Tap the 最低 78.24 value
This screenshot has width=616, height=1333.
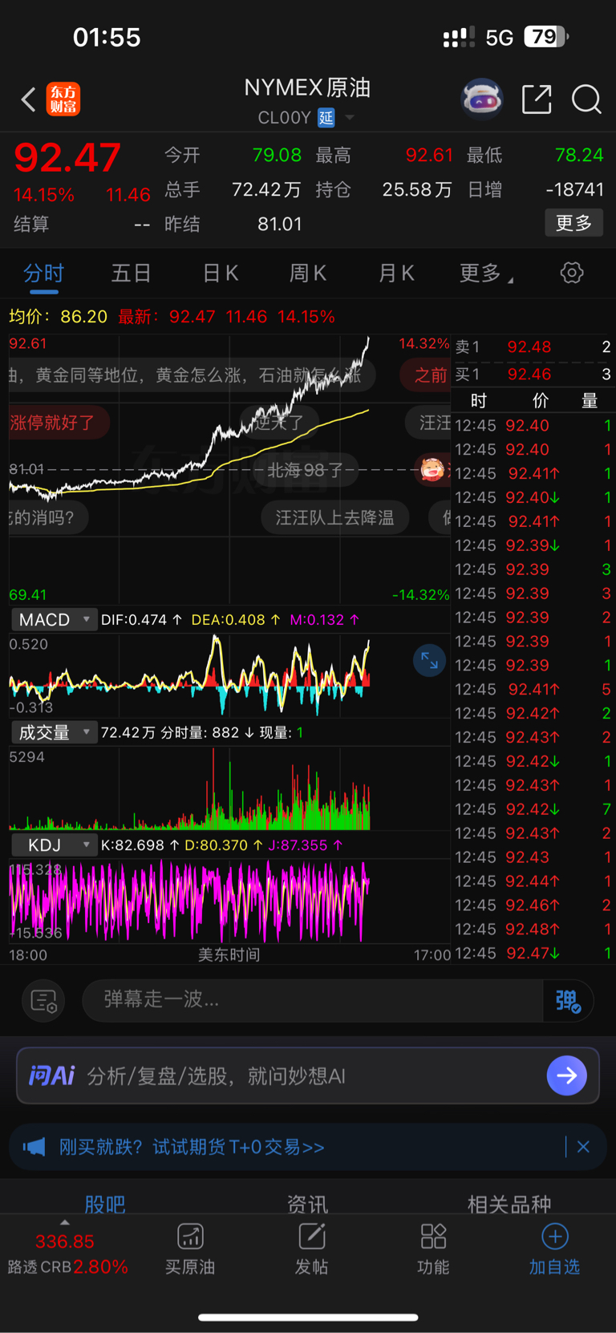click(579, 155)
